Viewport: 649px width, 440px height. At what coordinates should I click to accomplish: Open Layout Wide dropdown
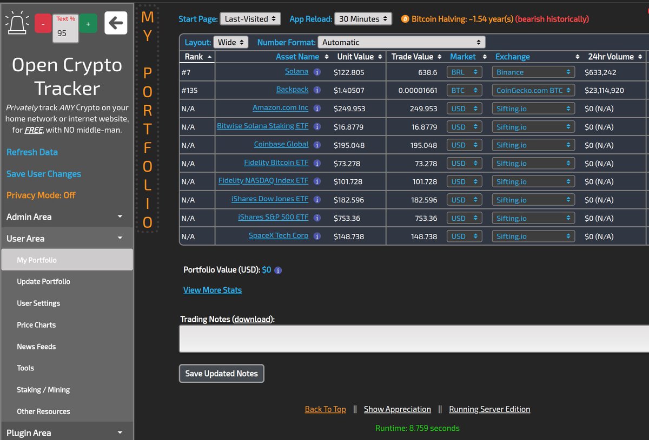231,42
